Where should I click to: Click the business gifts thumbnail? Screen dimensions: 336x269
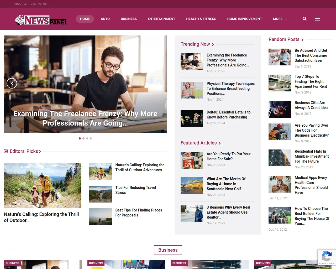280,109
